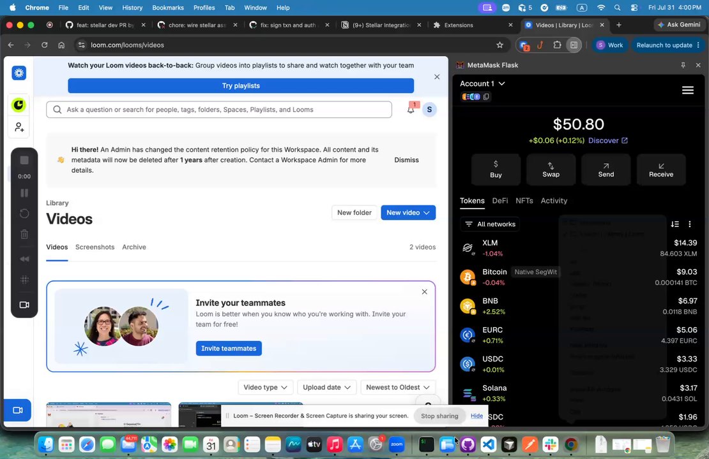
Task: Open MetaMask hamburger menu
Action: 688,91
